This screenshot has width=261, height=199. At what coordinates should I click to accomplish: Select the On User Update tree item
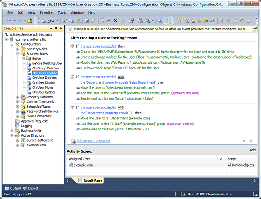click(44, 92)
